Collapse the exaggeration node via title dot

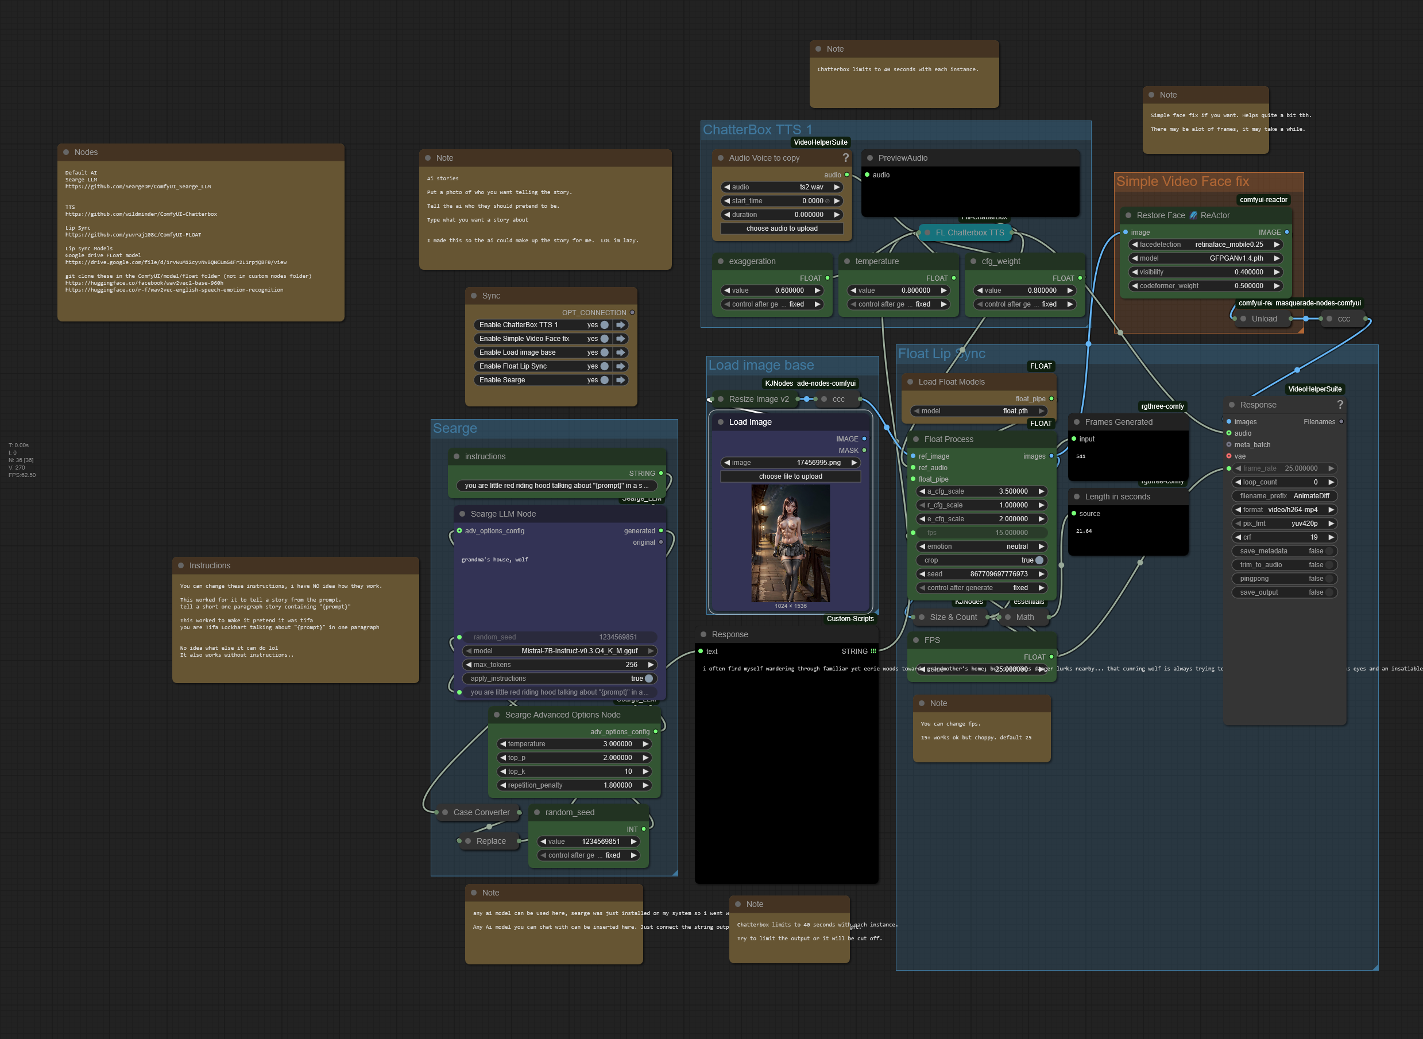tap(721, 262)
